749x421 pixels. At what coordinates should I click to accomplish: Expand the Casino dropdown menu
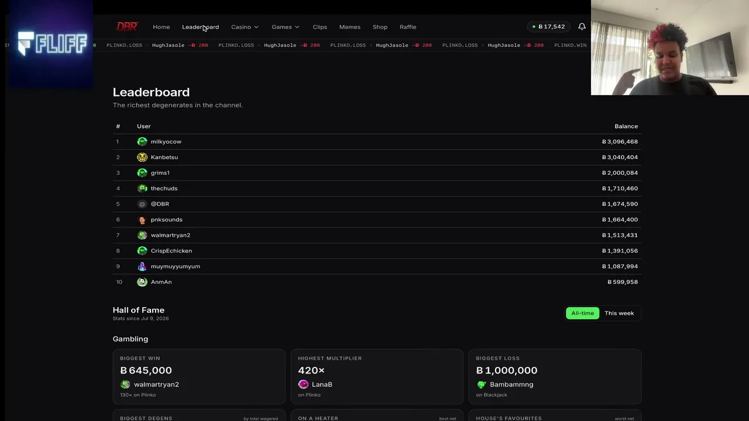pos(245,27)
